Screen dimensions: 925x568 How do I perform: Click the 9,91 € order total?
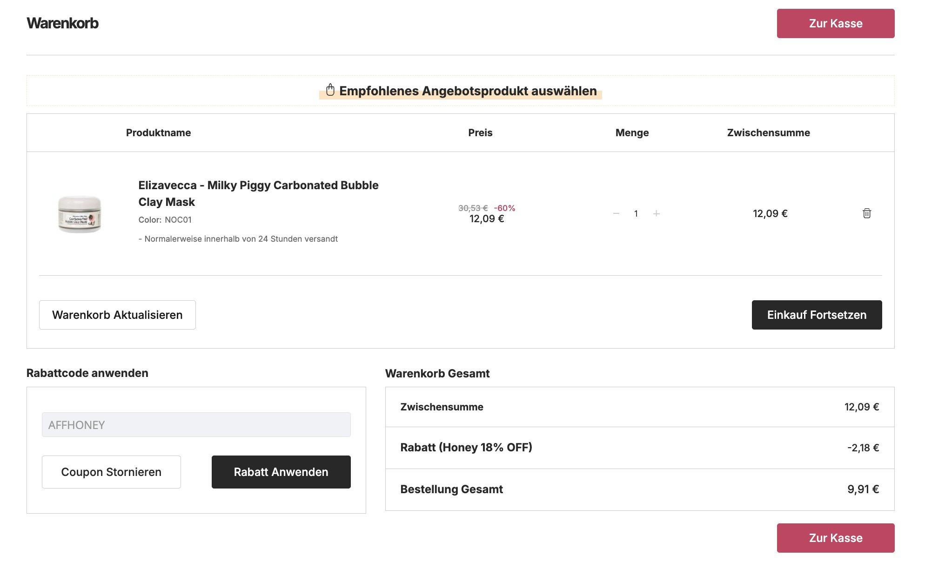point(863,489)
